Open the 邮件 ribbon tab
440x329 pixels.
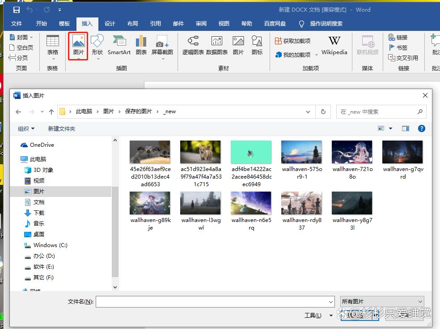(x=178, y=24)
